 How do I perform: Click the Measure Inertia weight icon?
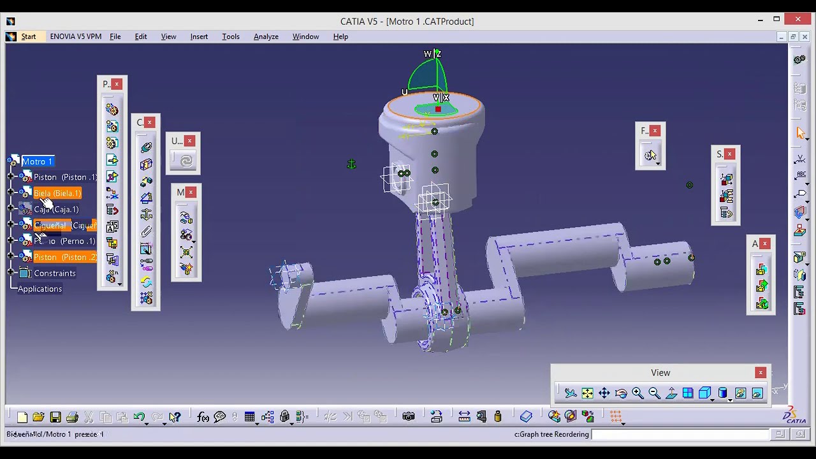(x=498, y=417)
